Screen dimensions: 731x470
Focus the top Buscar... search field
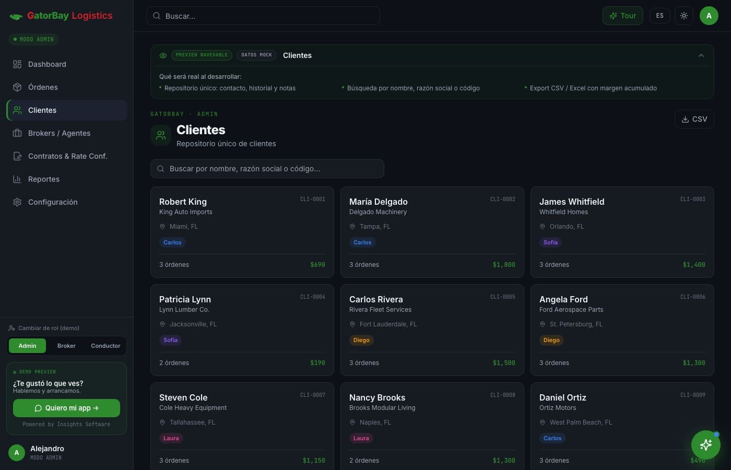coord(263,16)
